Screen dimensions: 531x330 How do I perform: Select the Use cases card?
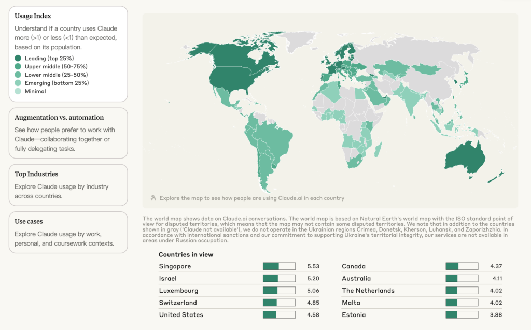click(x=68, y=232)
